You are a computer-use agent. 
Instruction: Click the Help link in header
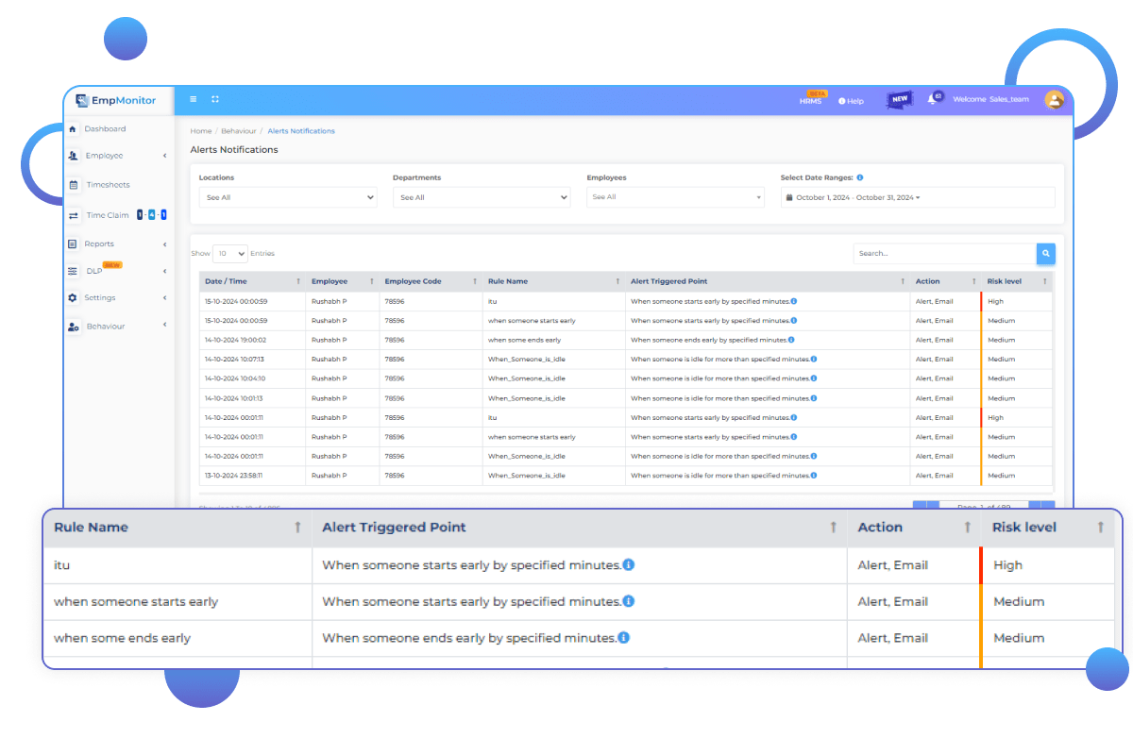pyautogui.click(x=851, y=101)
